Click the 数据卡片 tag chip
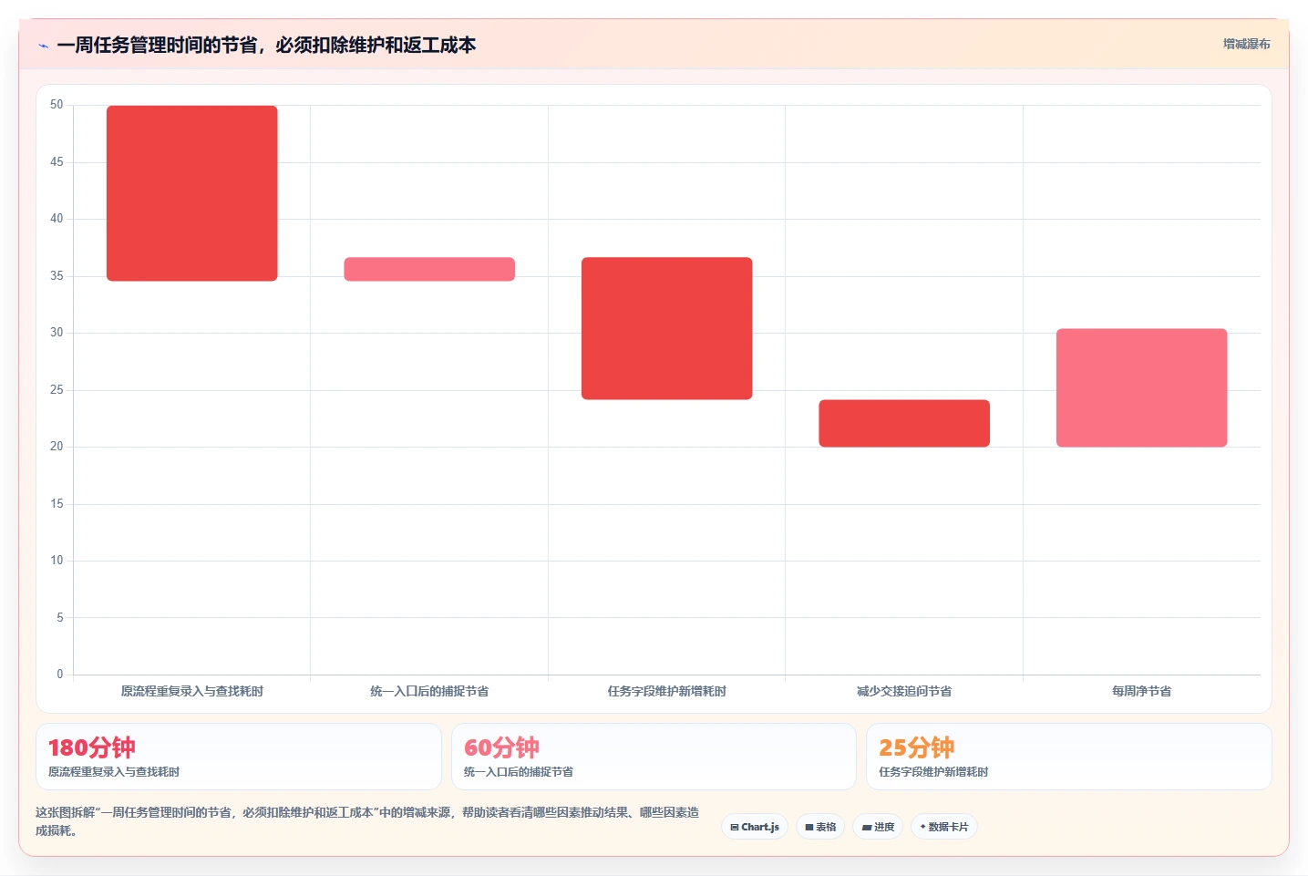 [x=944, y=827]
